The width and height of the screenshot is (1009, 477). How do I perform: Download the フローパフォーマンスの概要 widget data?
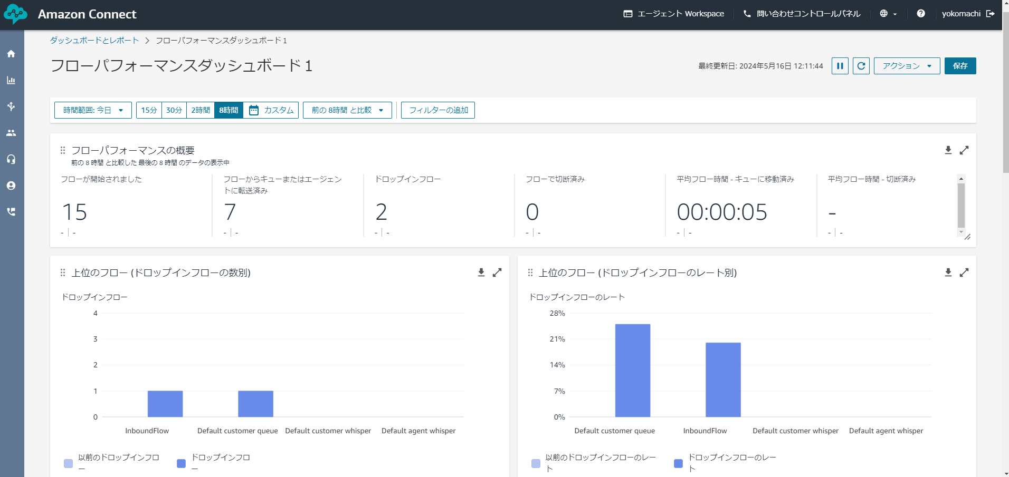click(948, 150)
